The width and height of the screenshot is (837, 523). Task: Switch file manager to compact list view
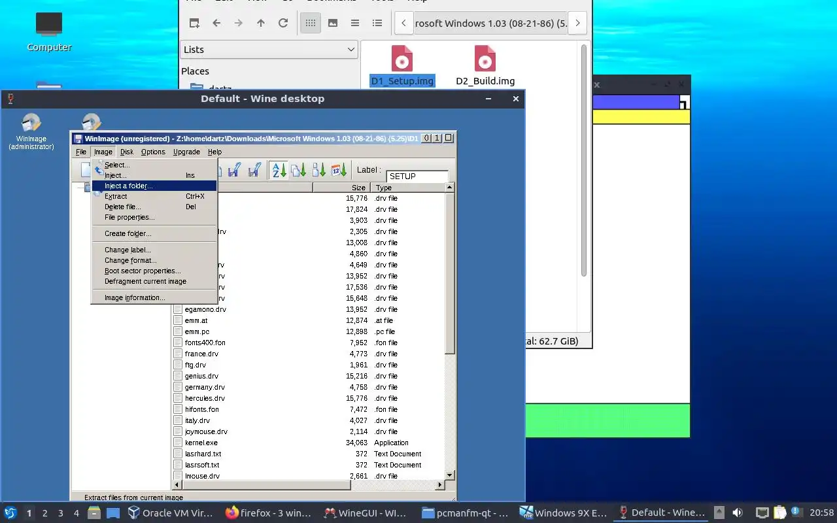(355, 23)
